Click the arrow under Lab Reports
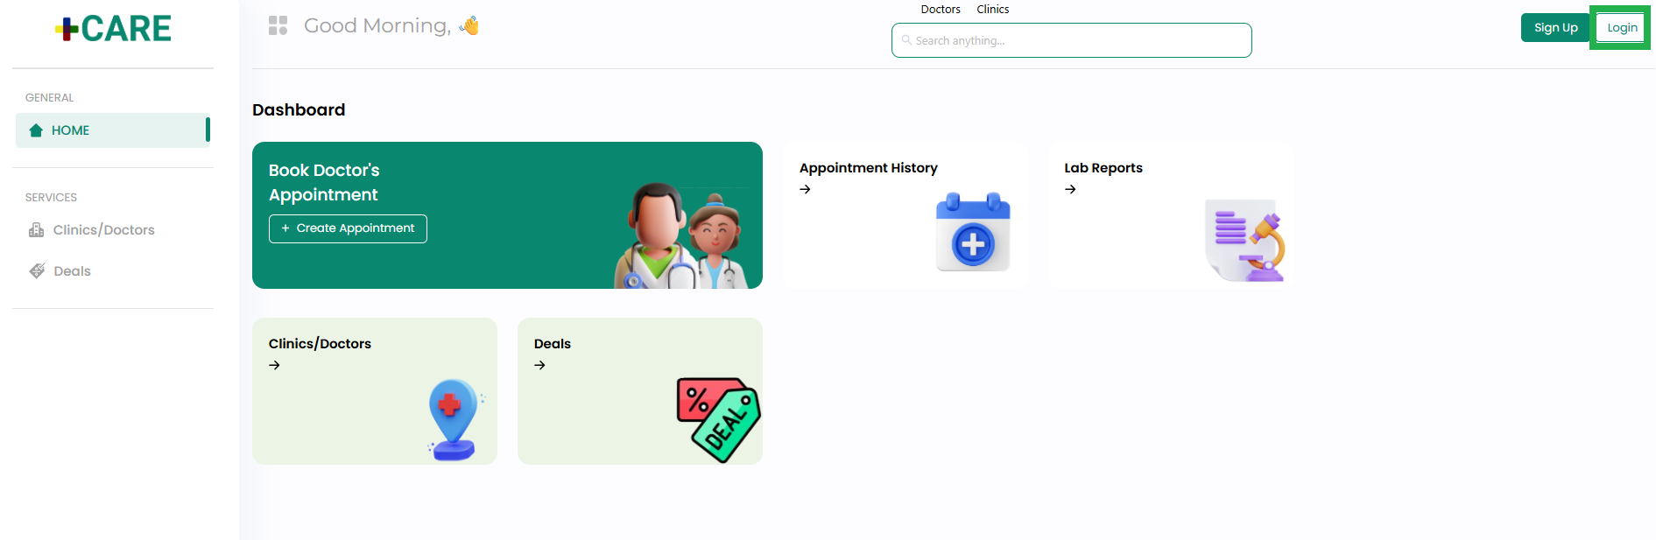Screen dimensions: 1656x540 [1070, 189]
